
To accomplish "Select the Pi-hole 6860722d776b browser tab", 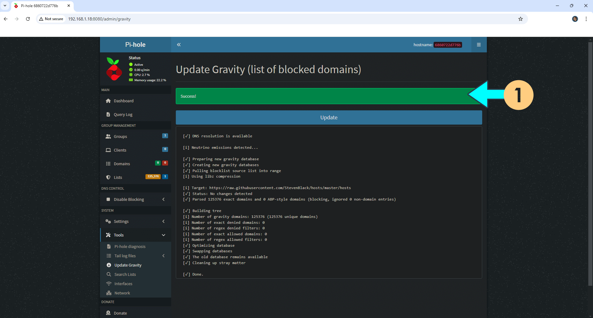I will pos(43,6).
